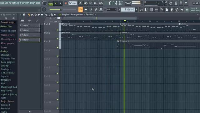The width and height of the screenshot is (200, 113).
Task: Toggle the record button
Action: tap(66, 3)
